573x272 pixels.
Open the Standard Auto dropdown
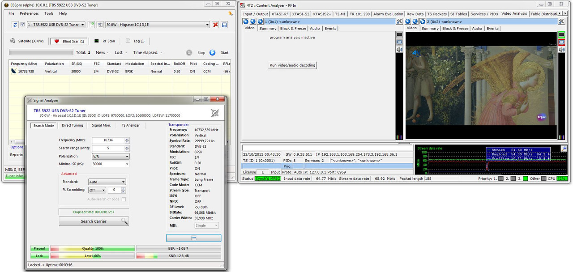(107, 182)
